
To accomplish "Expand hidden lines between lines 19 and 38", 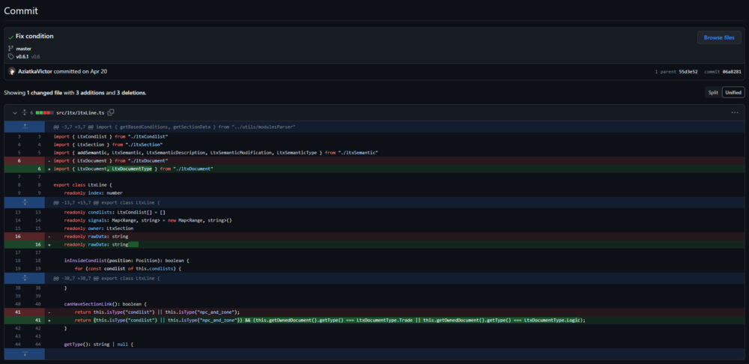I will 24,278.
